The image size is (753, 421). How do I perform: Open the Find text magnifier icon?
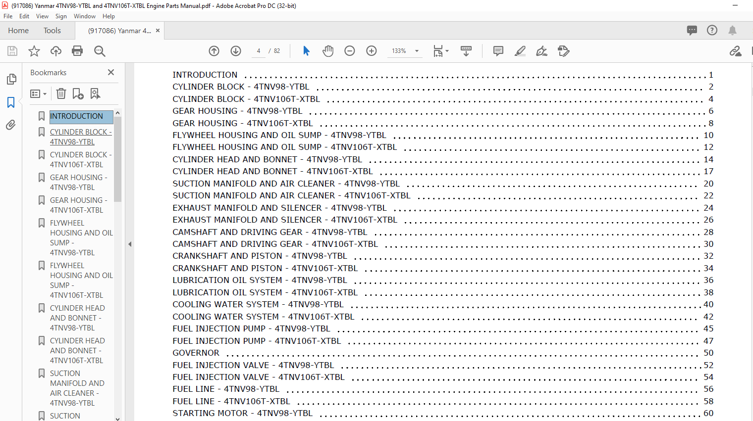(100, 51)
